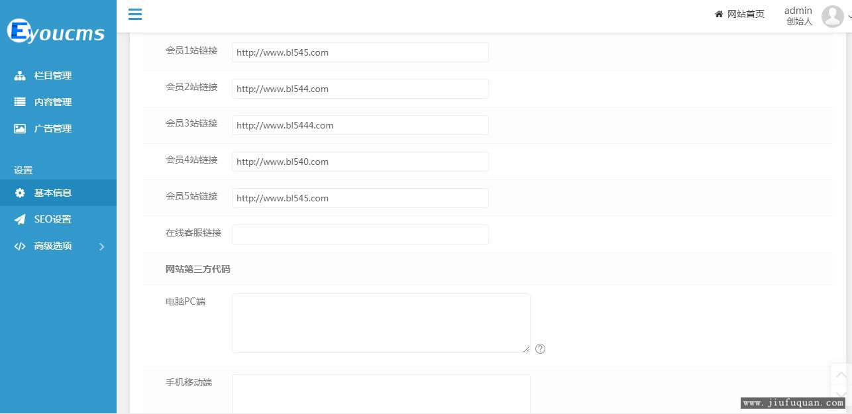Click the home icon beside 网站首页
Viewport: 852px width, 414px height.
(719, 14)
